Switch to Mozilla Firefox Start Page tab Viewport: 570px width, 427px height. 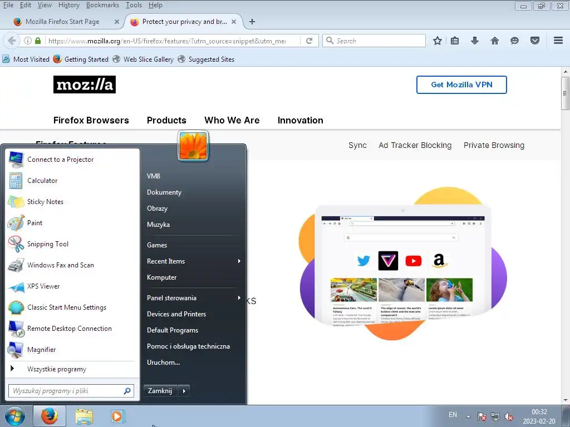click(62, 22)
